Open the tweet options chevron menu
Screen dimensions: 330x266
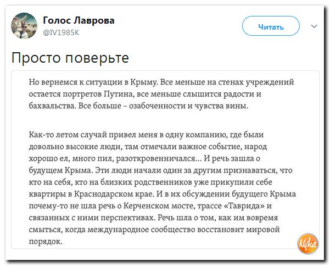[x=314, y=26]
